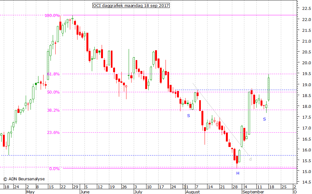The width and height of the screenshot is (312, 194).
Task: Click the '© ADN Beursanalyse' copyright text
Action: (x=24, y=179)
